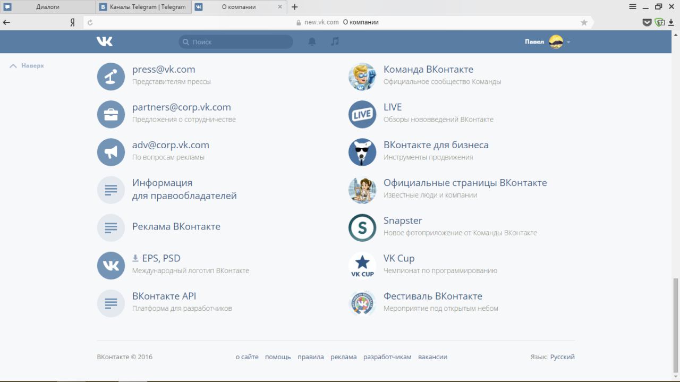The image size is (680, 382).
Task: Expand the Павел profile menu arrow
Action: [568, 42]
